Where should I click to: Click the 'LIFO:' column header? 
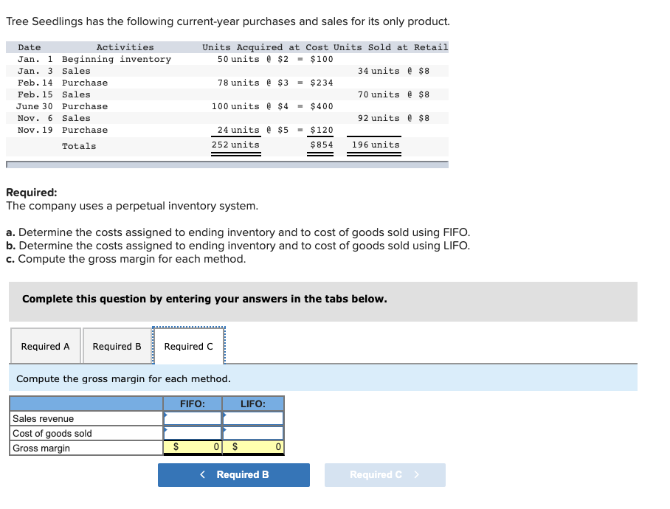(x=253, y=404)
